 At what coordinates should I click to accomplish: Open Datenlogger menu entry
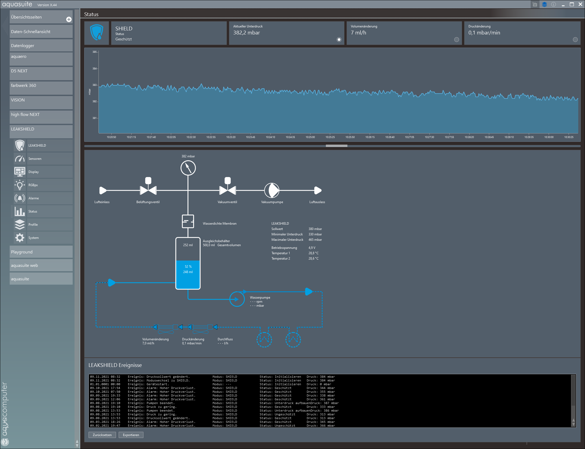[41, 45]
